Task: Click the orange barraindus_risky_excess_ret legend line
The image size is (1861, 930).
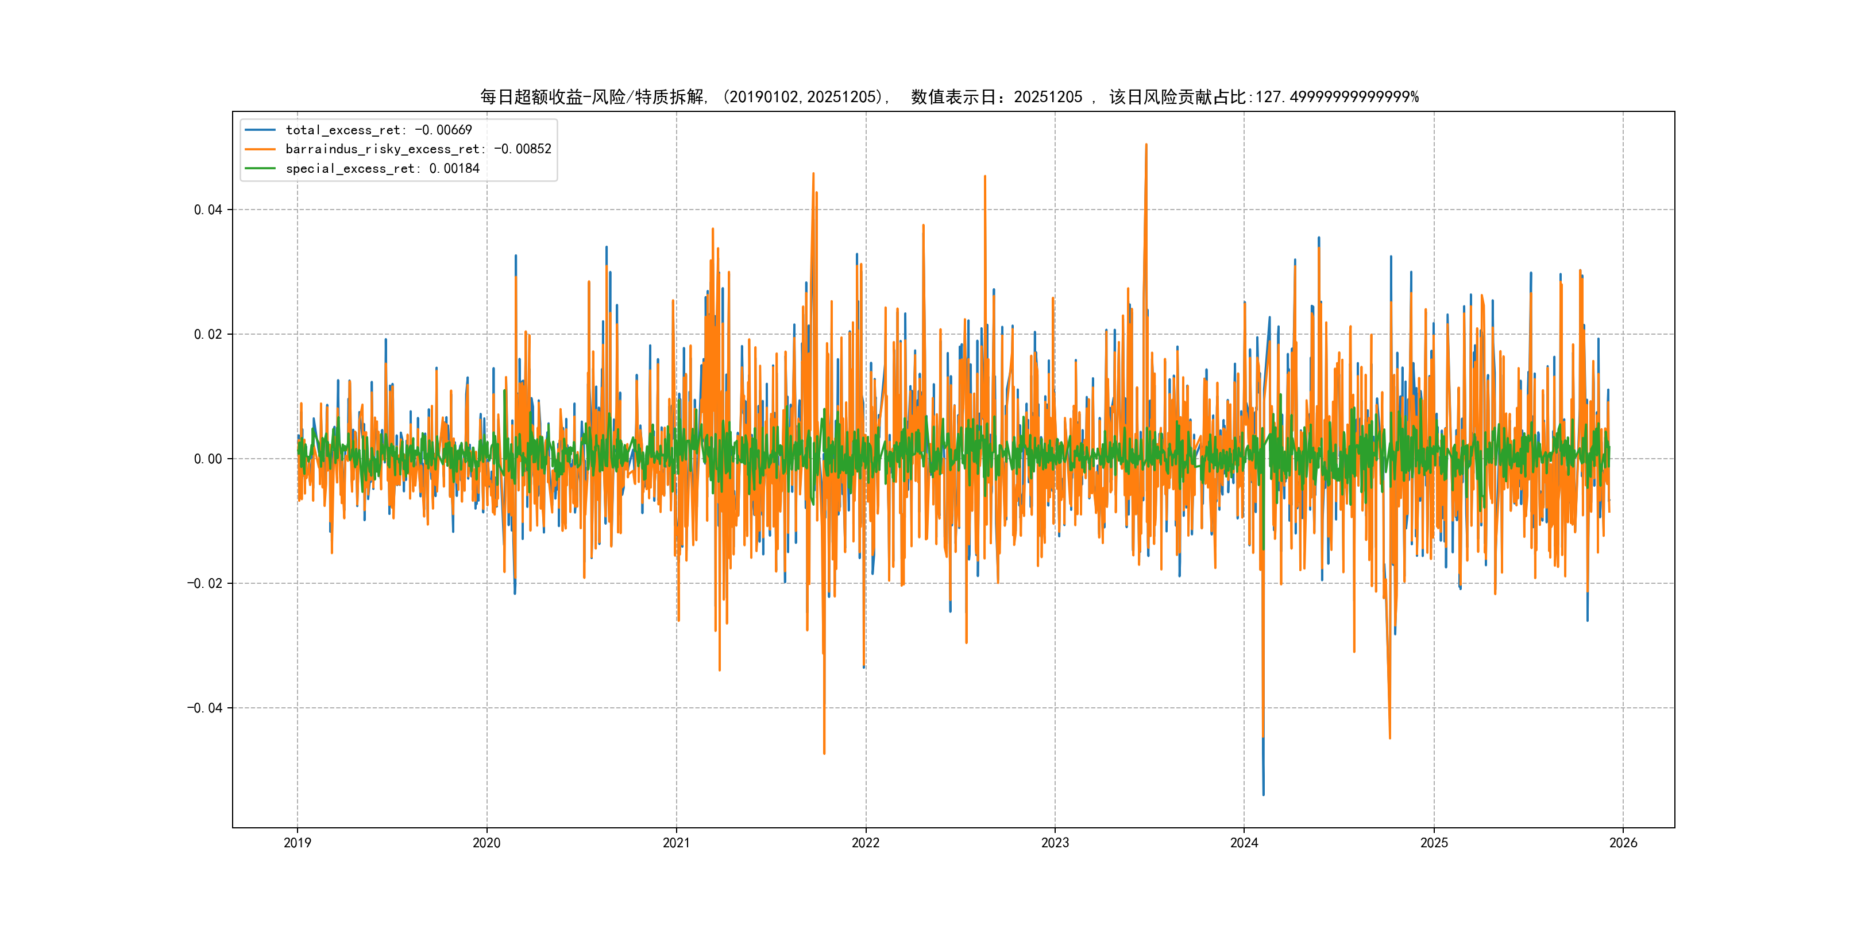Action: tap(260, 149)
